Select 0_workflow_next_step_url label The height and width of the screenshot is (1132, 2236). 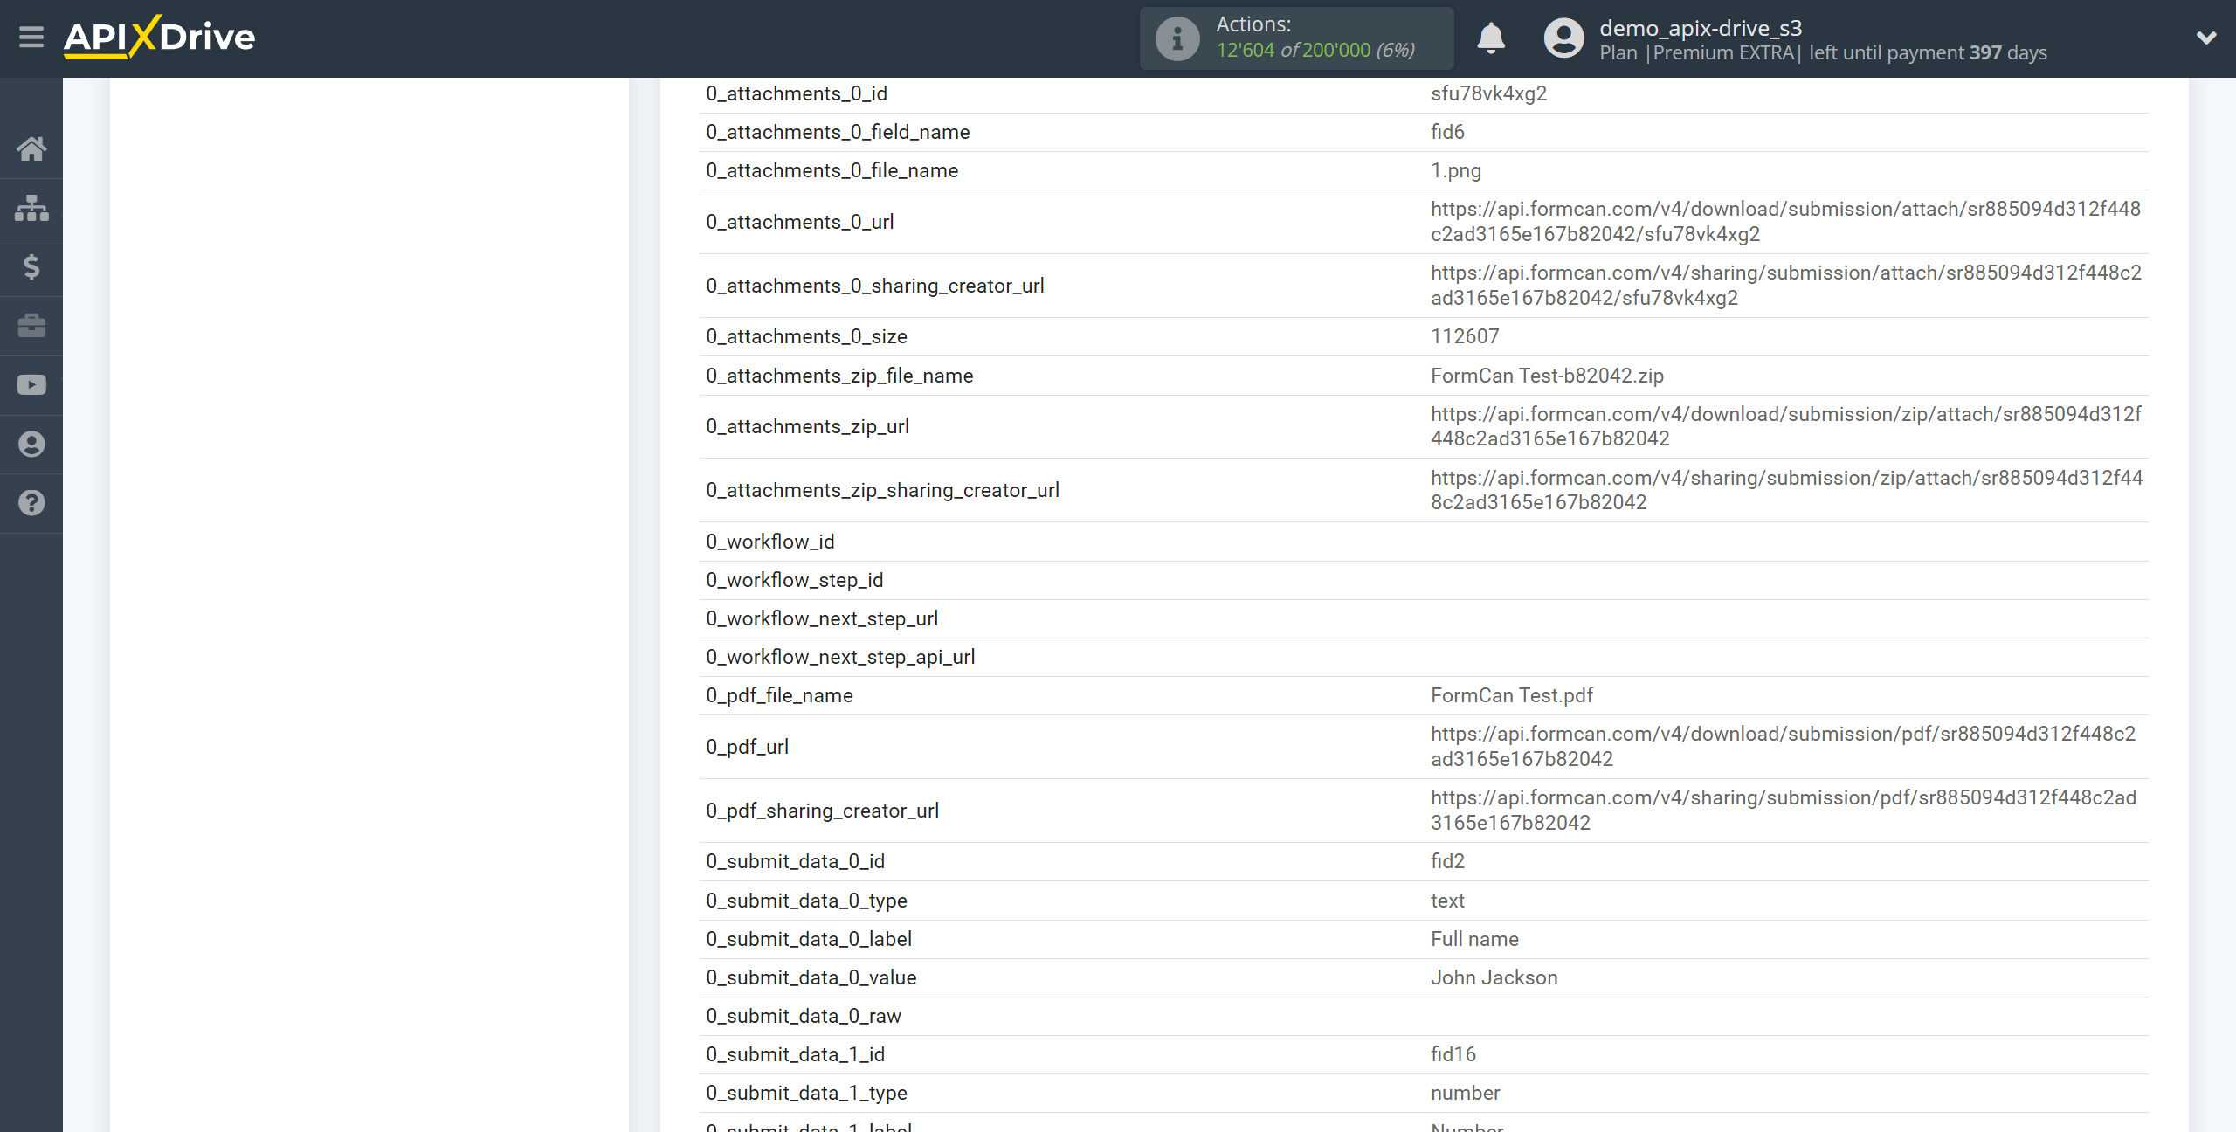(822, 619)
